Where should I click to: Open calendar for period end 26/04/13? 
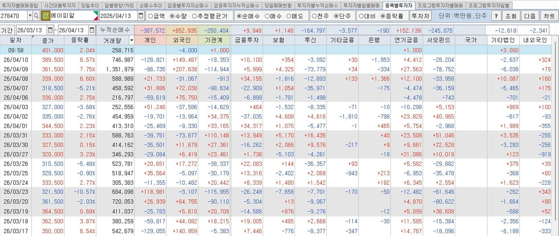tap(92, 30)
